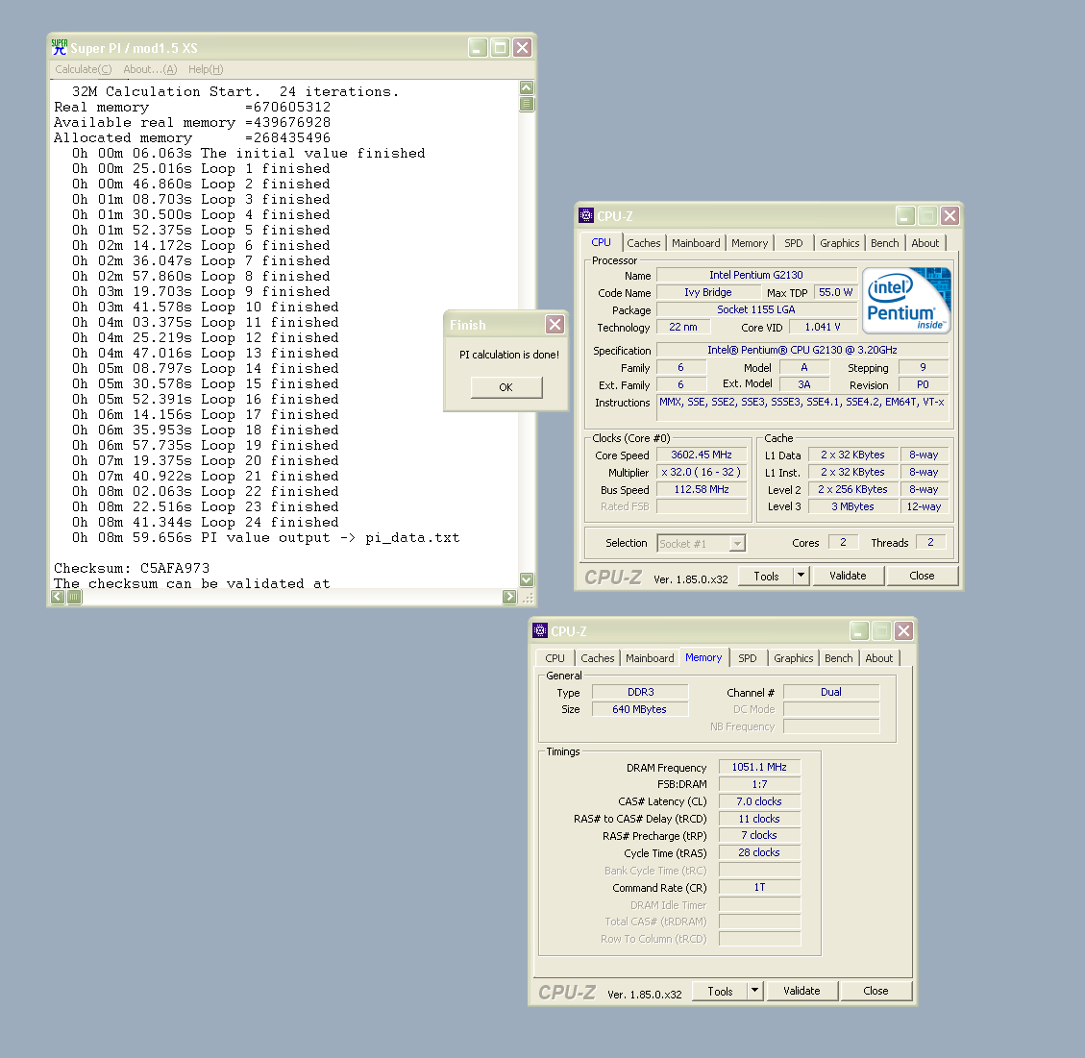
Task: Click the Core Speed value 3602.45 MHz
Action: click(702, 455)
